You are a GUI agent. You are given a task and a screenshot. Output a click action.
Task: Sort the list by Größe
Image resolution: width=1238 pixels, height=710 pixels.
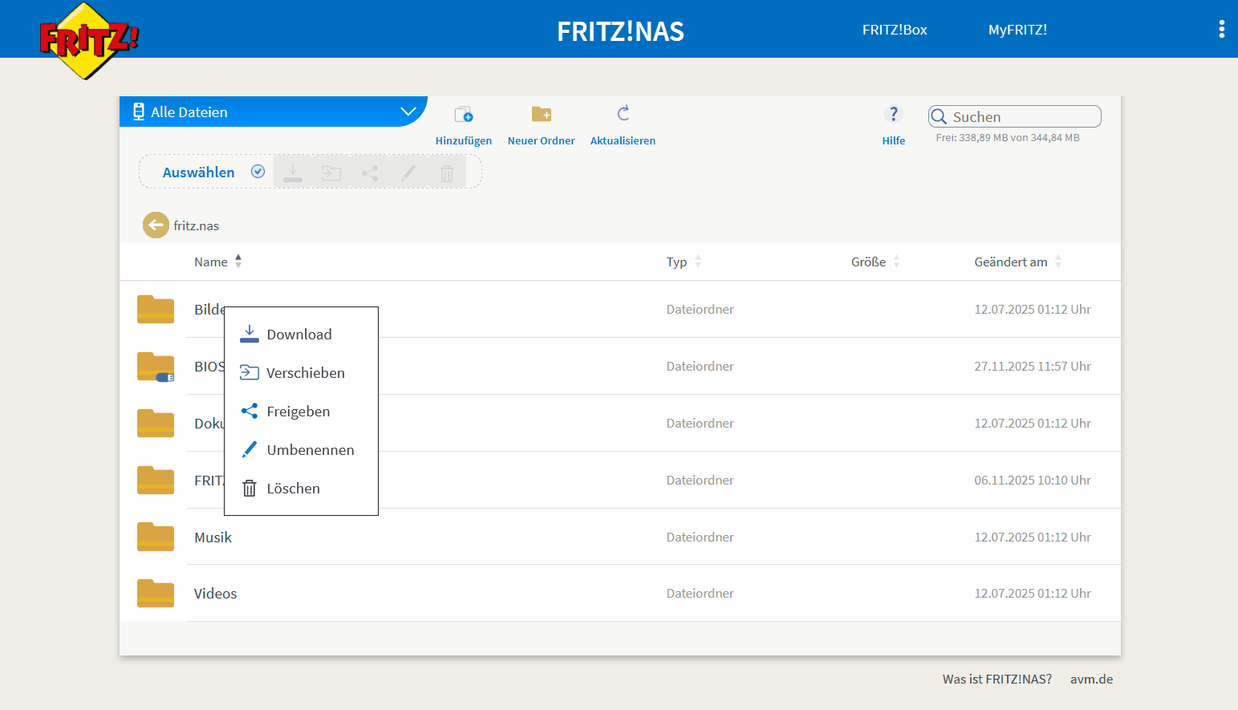click(x=875, y=262)
